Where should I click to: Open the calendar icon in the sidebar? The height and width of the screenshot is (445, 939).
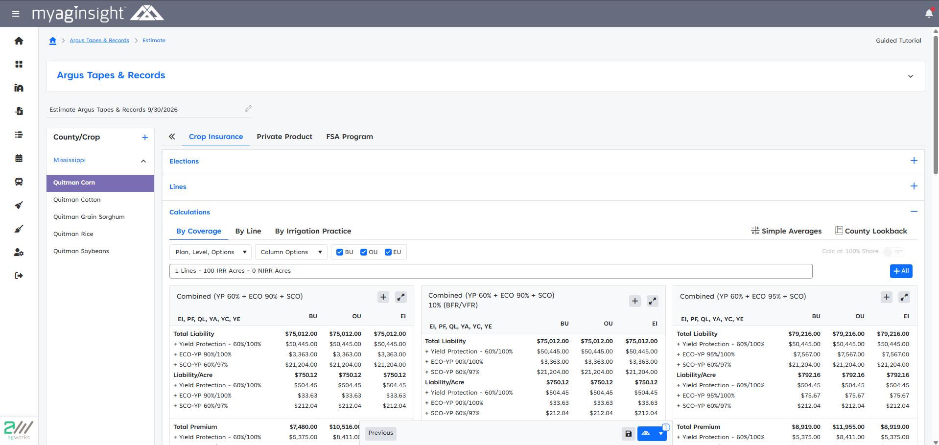coord(19,158)
